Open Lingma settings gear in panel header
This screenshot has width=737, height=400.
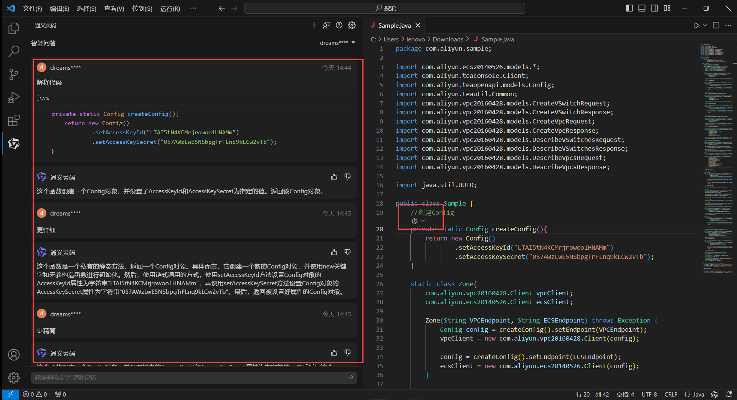(x=352, y=25)
